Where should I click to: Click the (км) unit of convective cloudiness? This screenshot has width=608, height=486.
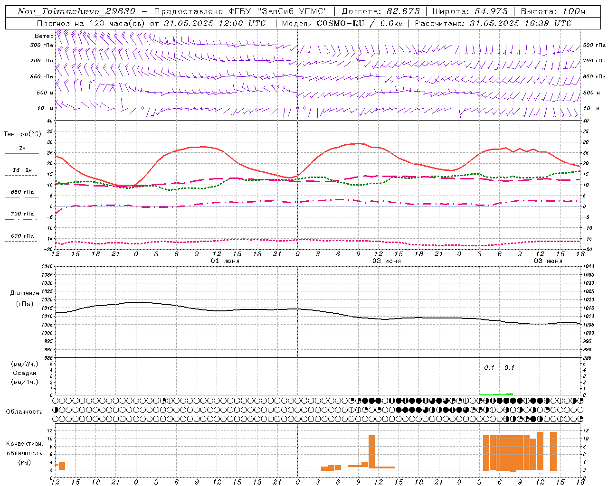click(25, 462)
